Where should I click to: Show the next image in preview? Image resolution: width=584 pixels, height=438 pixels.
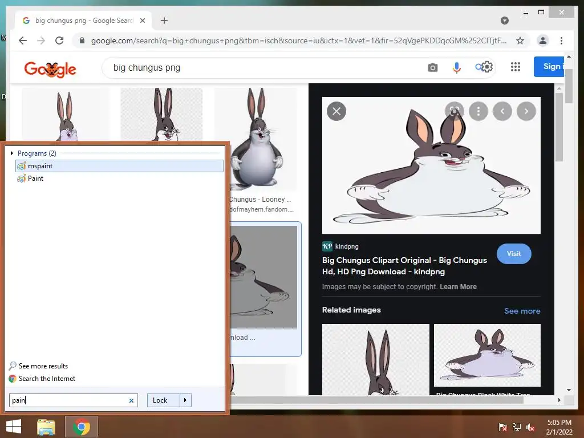point(526,111)
